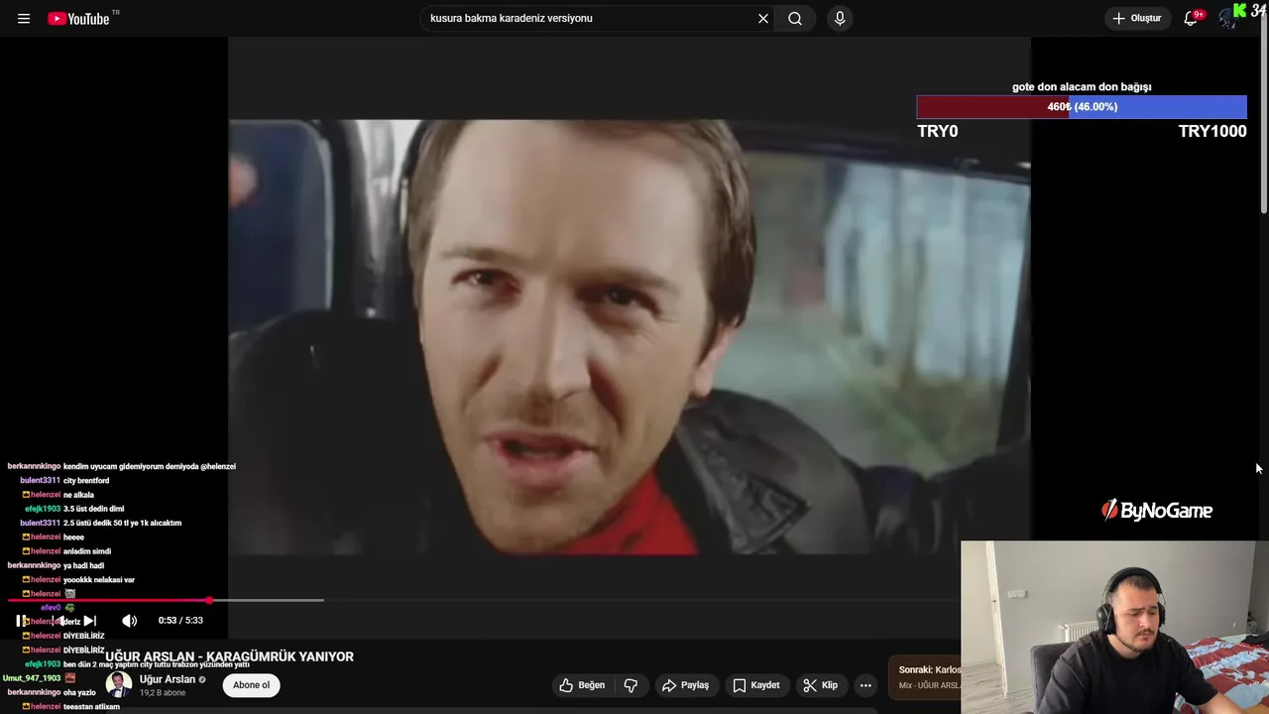Click the 0:53 / 5:33 time display
Screen dimensions: 1269x714
[x=180, y=621]
